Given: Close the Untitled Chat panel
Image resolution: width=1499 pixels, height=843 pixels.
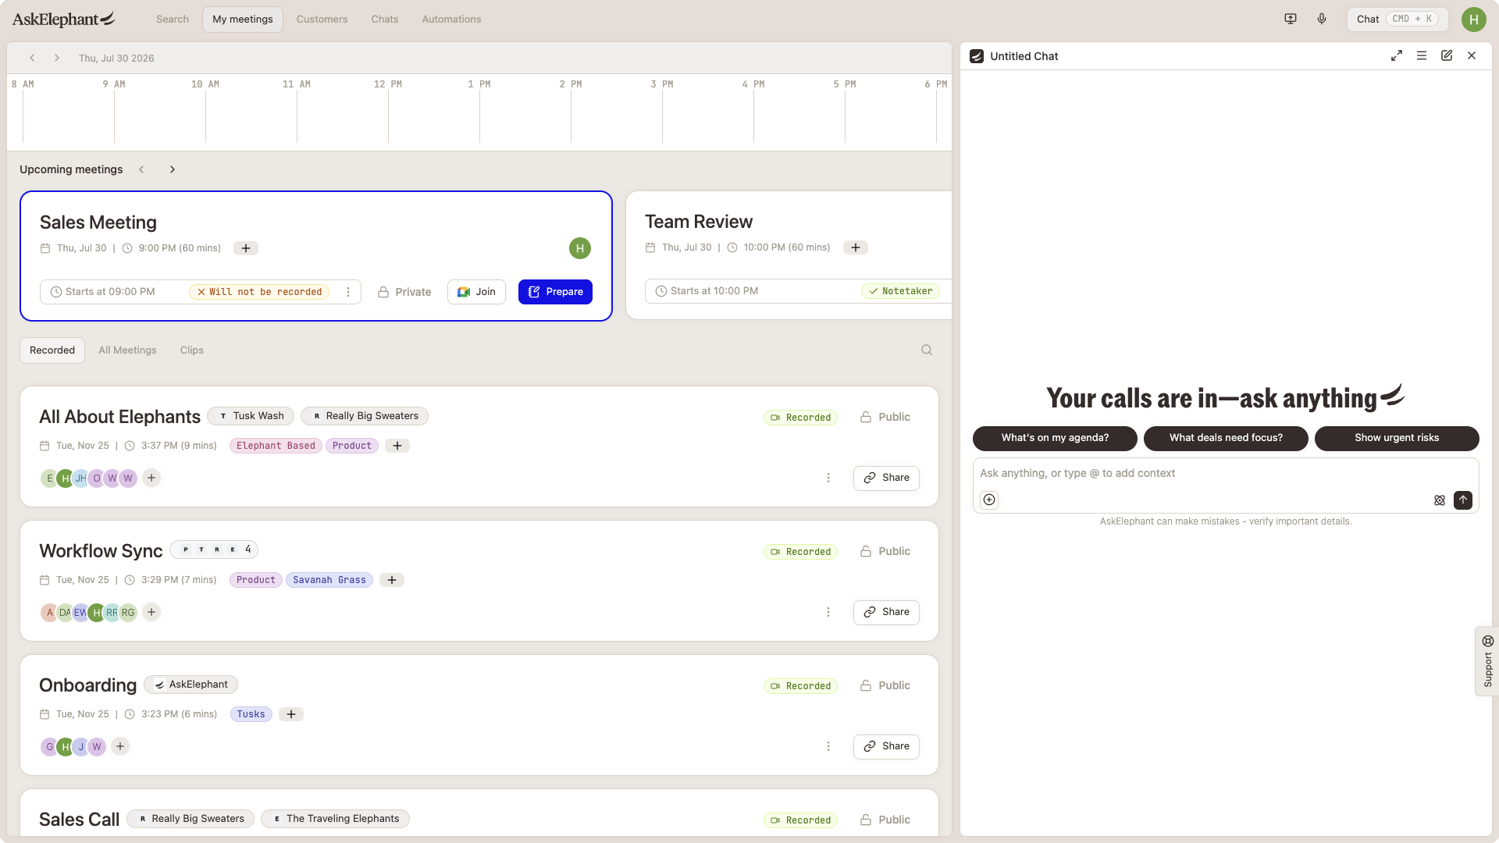Looking at the screenshot, I should (1472, 56).
